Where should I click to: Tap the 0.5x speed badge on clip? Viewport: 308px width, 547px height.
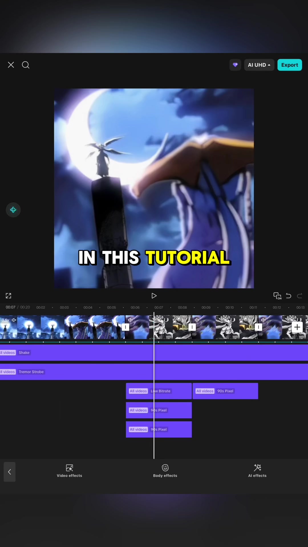point(5,320)
